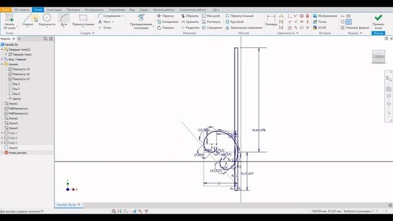Select the Отрезок line tool

pyautogui.click(x=28, y=20)
